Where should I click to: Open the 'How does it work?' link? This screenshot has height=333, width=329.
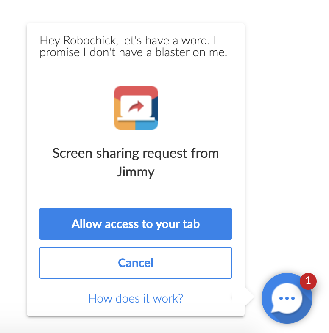pyautogui.click(x=136, y=298)
